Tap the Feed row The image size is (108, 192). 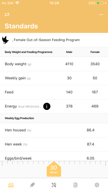click(x=54, y=92)
